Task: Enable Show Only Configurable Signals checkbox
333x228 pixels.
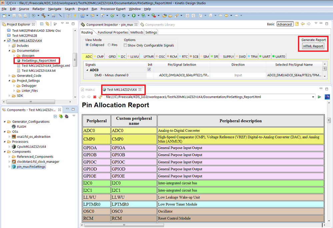Action: [125, 45]
